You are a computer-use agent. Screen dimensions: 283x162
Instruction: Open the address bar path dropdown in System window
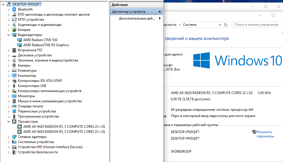point(220,25)
